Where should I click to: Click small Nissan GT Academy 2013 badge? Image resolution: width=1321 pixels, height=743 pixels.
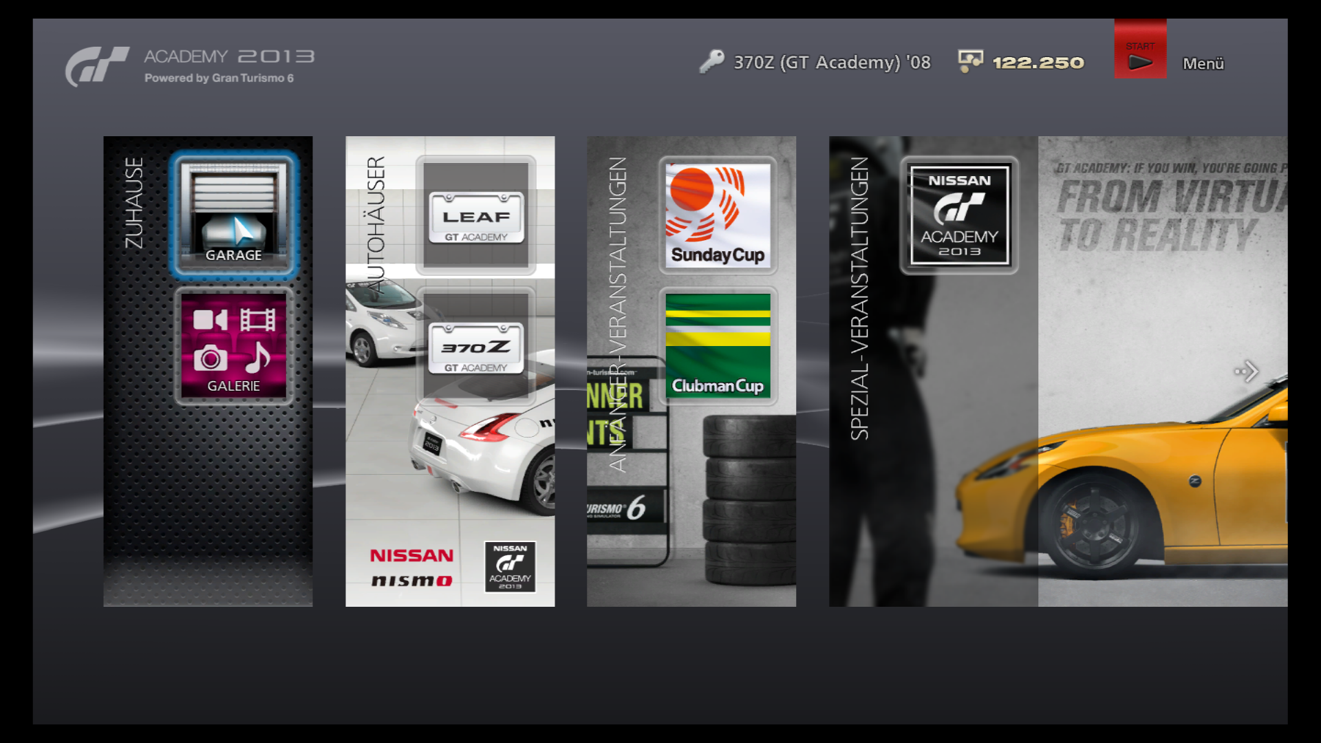click(510, 567)
